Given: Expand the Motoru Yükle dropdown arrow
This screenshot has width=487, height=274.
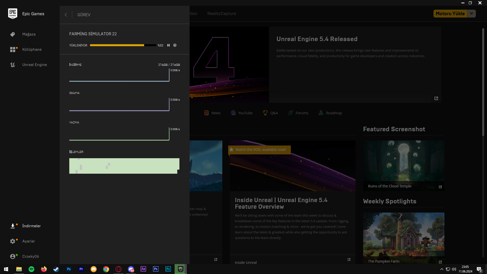Looking at the screenshot, I should click(x=472, y=14).
